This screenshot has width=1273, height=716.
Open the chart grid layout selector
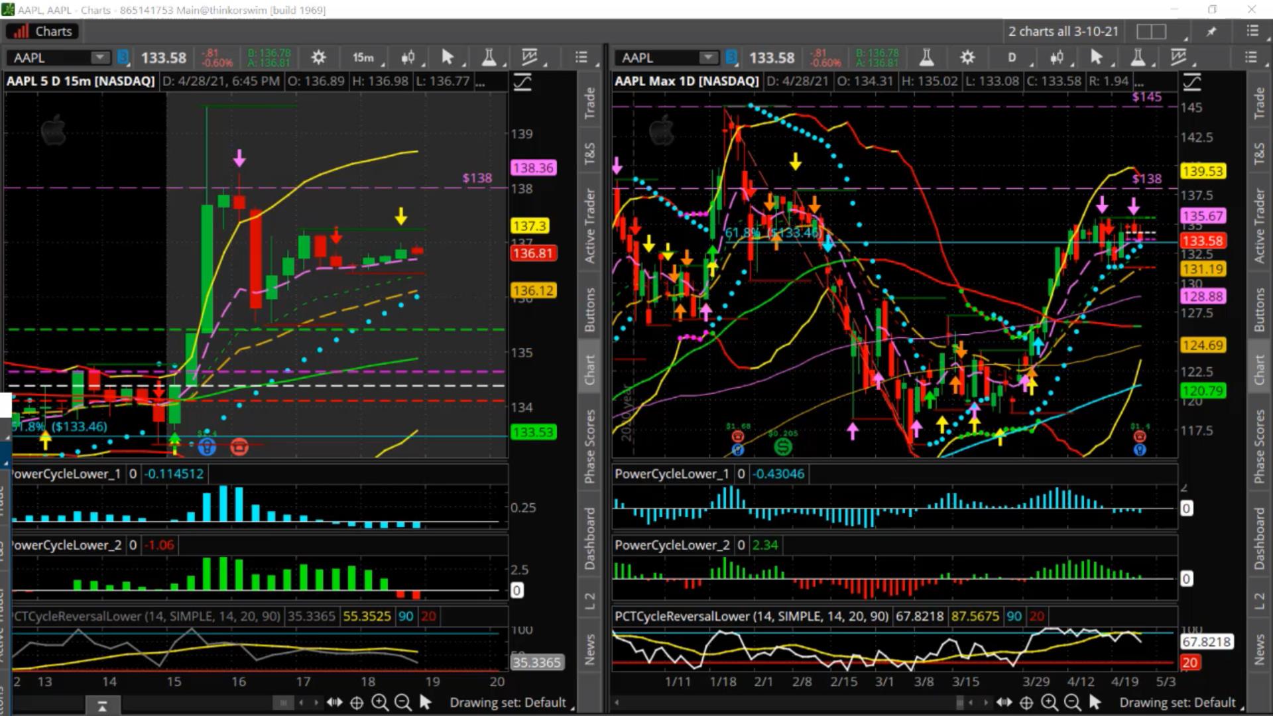pos(1152,31)
